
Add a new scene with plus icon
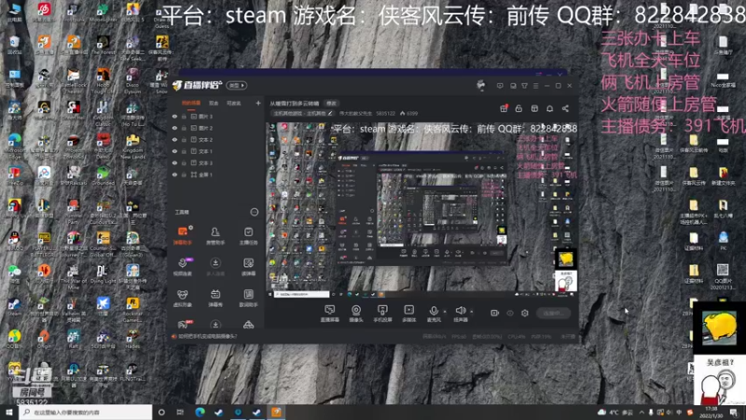coord(258,103)
